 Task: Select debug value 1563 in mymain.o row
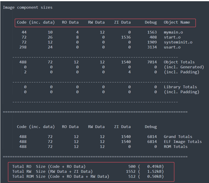152,32
